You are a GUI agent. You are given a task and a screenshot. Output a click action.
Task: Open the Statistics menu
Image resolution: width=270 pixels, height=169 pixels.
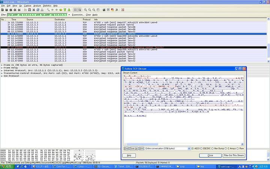[47, 6]
